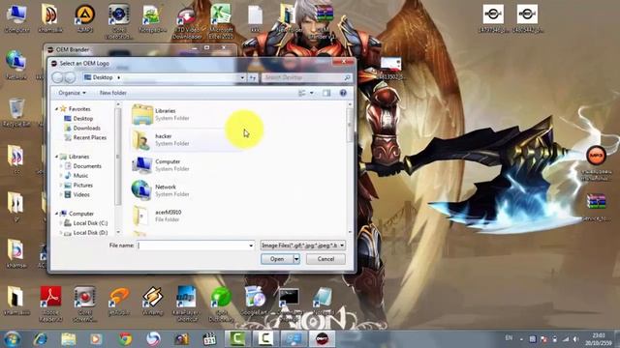Viewport: 620px width, 348px height.
Task: Collapse the Computer tree group
Action: tap(56, 214)
